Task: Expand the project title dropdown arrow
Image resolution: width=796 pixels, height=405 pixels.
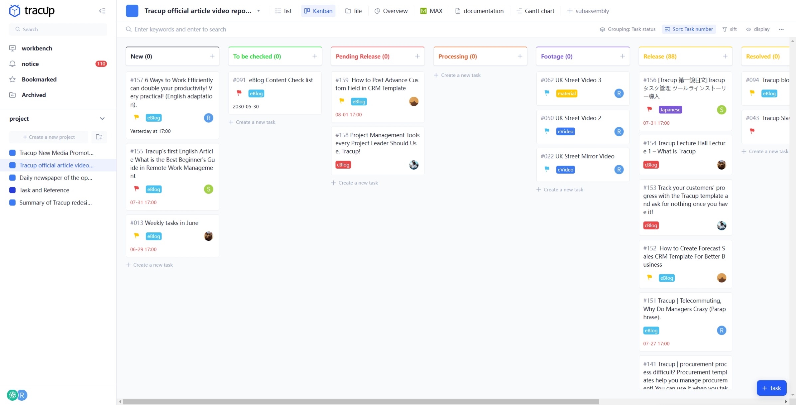Action: 259,11
